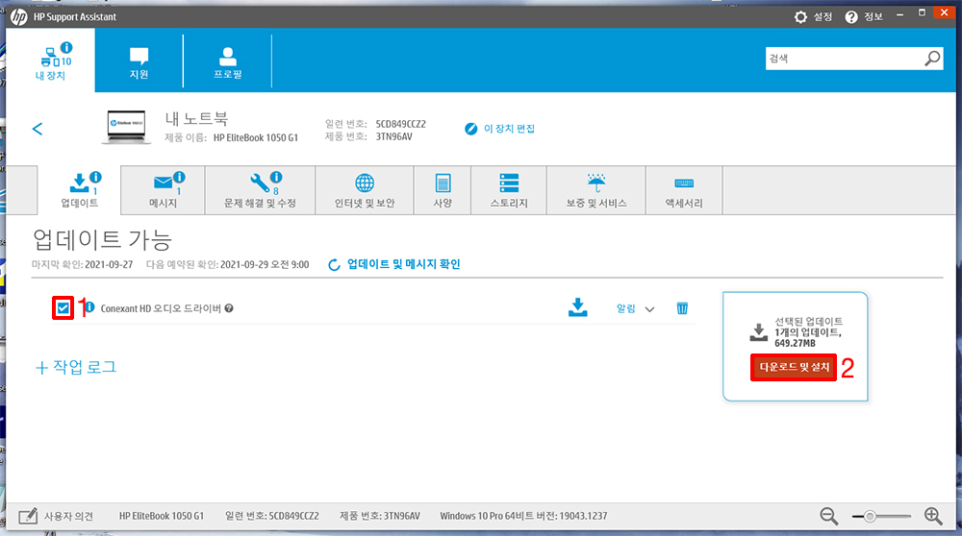
Task: Go back with the left arrow
Action: (38, 129)
